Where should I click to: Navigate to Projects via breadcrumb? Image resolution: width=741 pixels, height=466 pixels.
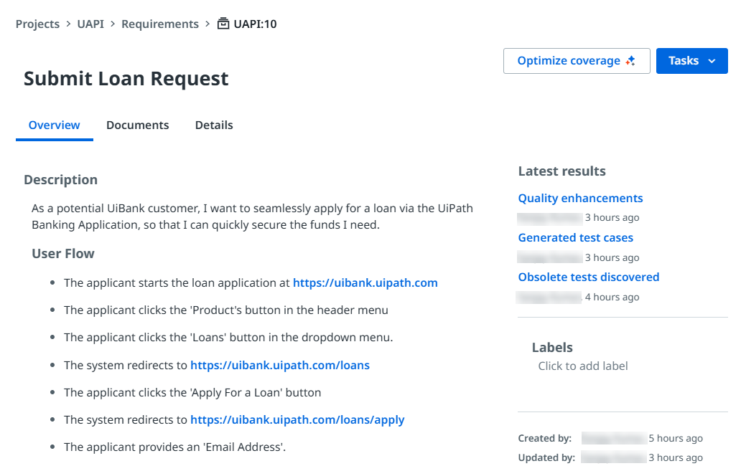coord(37,24)
